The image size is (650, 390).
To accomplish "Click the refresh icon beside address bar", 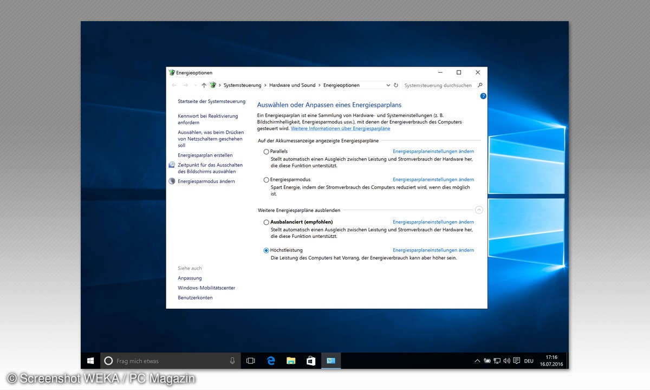I will click(x=396, y=85).
